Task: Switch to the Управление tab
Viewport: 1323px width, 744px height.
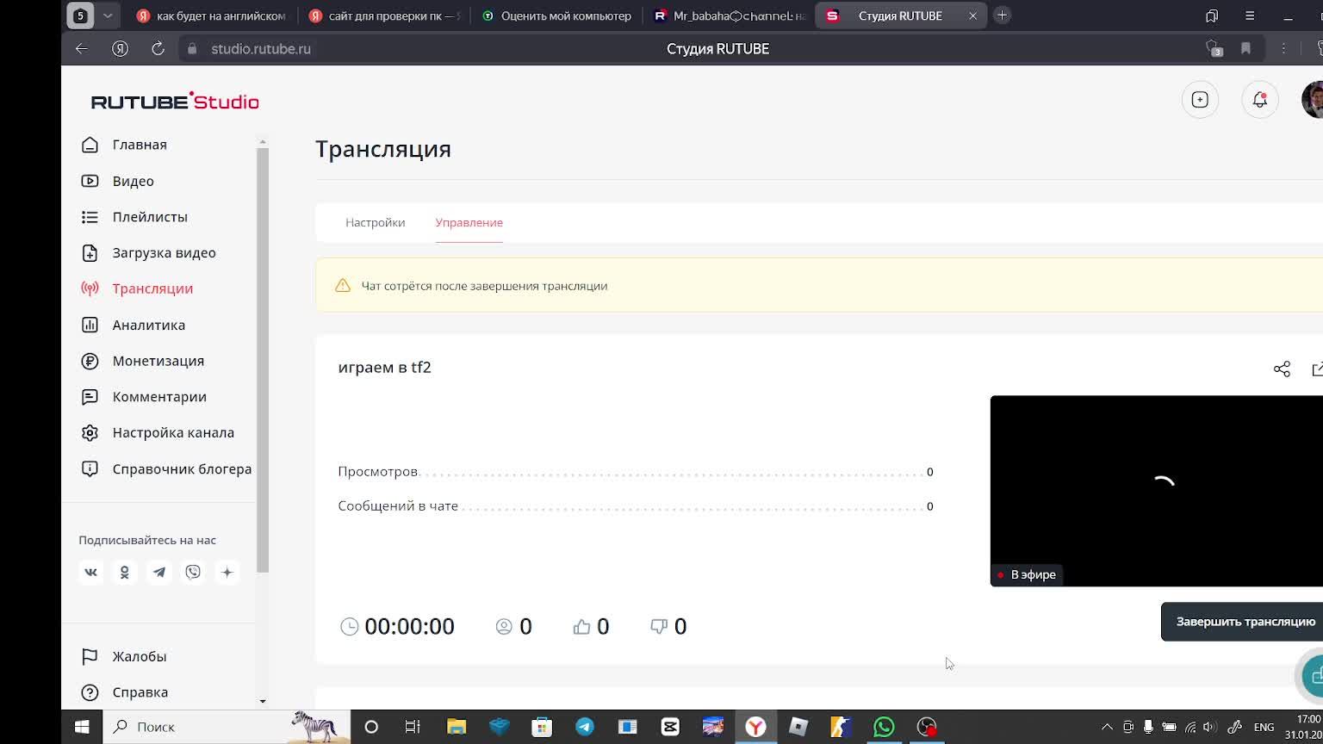Action: tap(469, 222)
